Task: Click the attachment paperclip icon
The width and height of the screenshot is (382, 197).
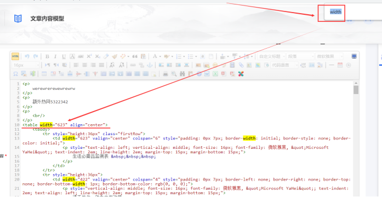Action: click(241, 65)
